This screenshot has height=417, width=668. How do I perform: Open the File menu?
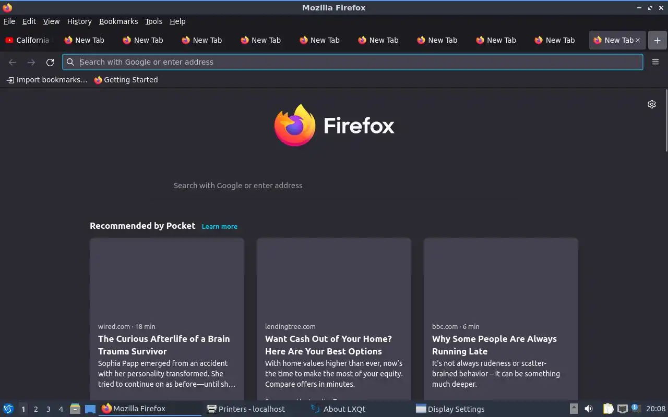coord(9,21)
